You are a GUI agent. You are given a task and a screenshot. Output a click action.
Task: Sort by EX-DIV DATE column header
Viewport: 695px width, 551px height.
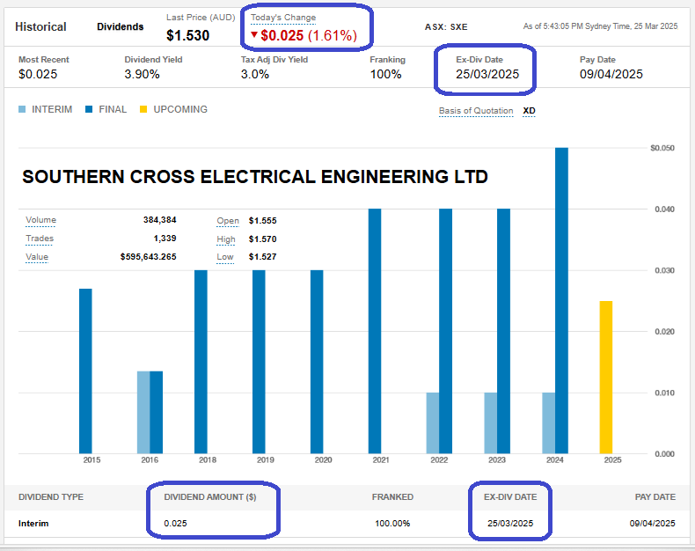508,497
